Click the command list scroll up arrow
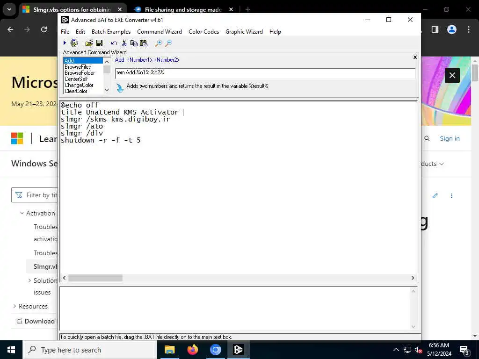The image size is (479, 359). (107, 61)
